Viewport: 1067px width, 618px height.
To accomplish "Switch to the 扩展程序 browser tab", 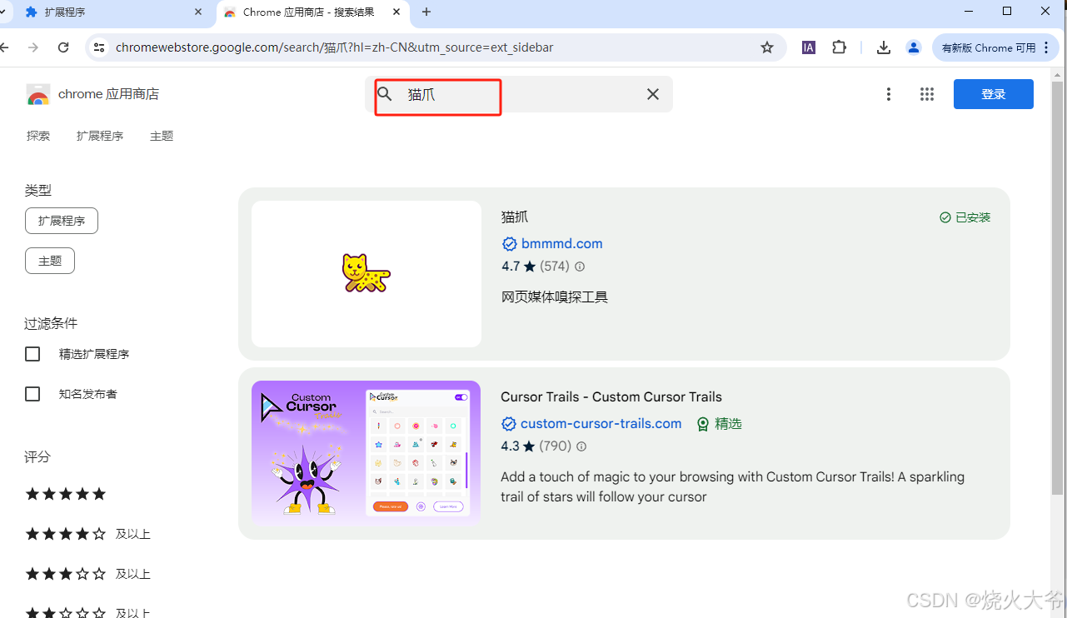I will click(x=112, y=12).
